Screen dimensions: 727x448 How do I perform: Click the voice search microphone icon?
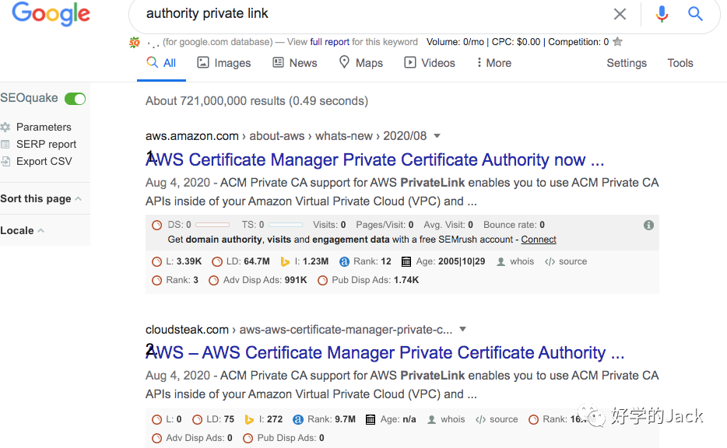662,14
